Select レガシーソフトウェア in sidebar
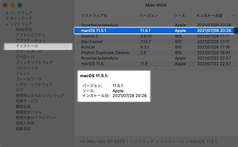 pos(34,84)
